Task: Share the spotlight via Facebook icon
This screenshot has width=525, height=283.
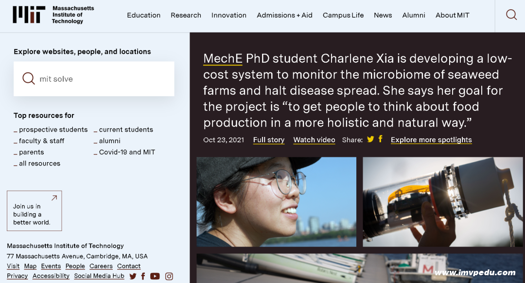Action: [380, 139]
